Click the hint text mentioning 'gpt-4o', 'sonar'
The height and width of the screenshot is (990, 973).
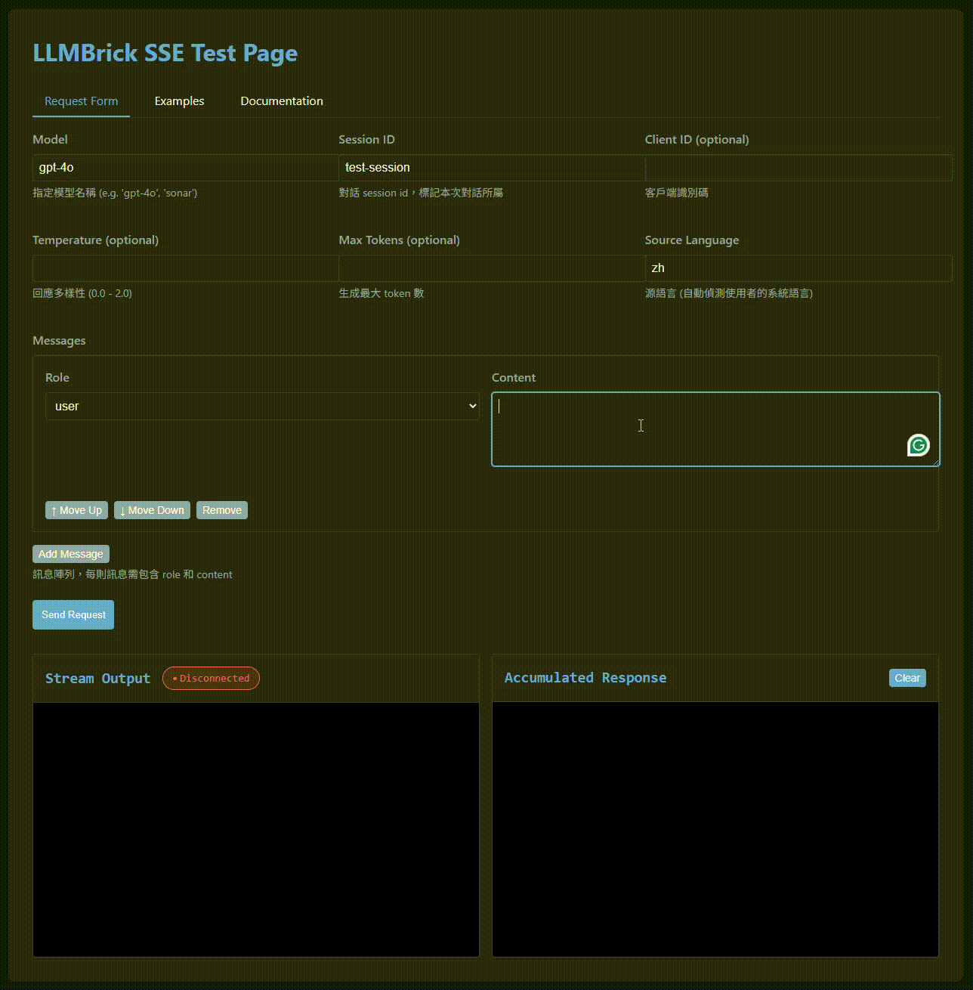click(x=115, y=193)
